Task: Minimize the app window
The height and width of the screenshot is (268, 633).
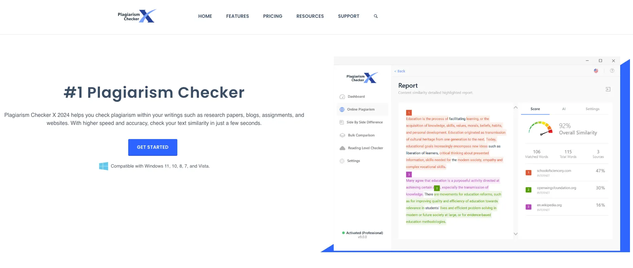Action: point(587,61)
